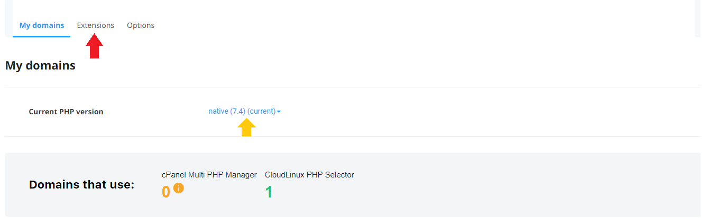Select the My domains tab
The image size is (708, 218).
coord(42,25)
